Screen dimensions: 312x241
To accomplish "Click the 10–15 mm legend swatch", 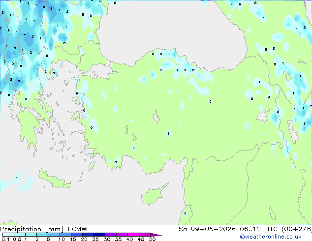I will tap(65, 235).
